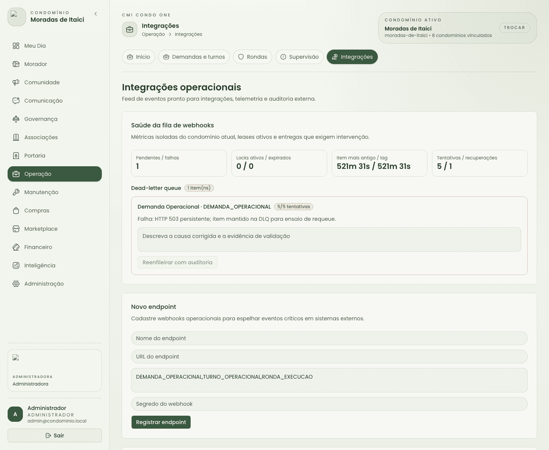
Task: Click the 1 item(ns) queue badge
Action: coord(199,188)
